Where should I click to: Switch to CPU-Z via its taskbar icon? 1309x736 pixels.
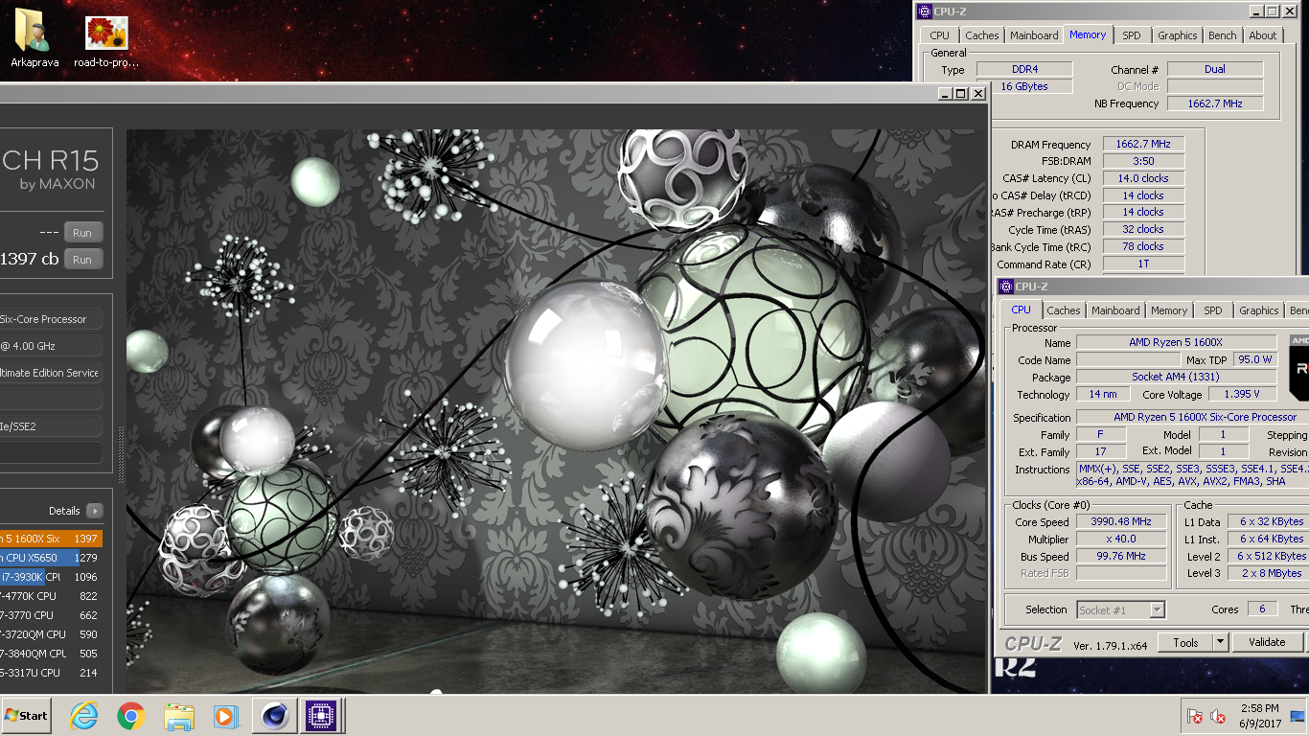319,716
